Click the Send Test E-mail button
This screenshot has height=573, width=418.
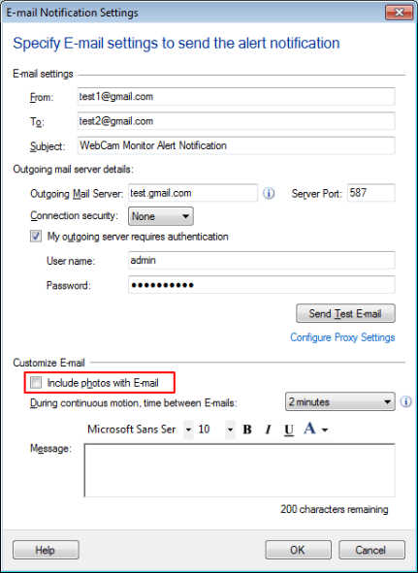(x=345, y=313)
